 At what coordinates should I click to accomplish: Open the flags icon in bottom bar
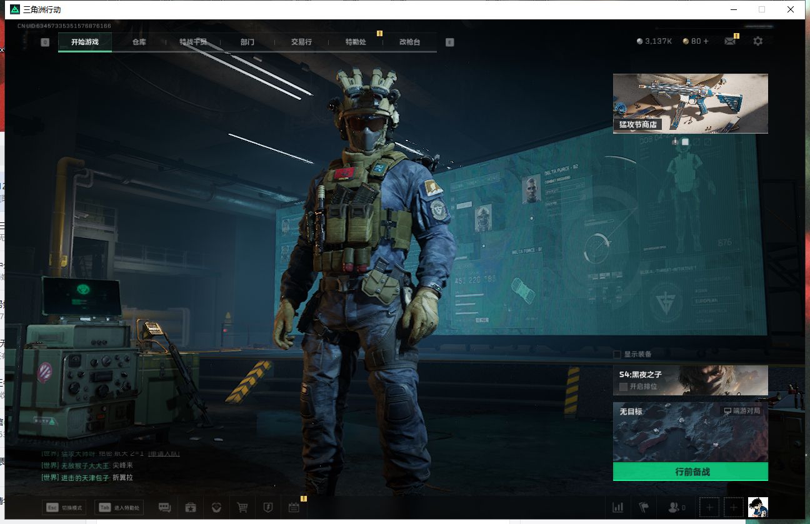click(644, 508)
